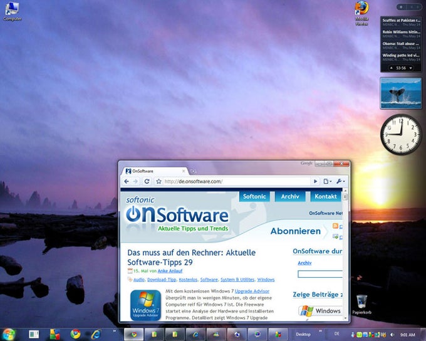The height and width of the screenshot is (341, 426).
Task: Click first quick launch icon beside Start orb
Action: coord(34,334)
